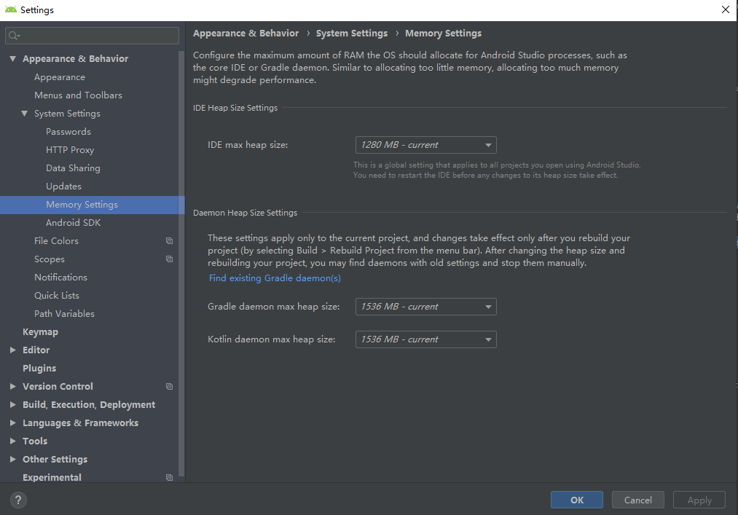Click the Cancel button
The image size is (738, 515).
coord(637,500)
